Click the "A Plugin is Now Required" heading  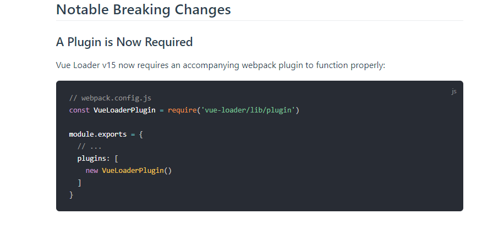(x=124, y=42)
